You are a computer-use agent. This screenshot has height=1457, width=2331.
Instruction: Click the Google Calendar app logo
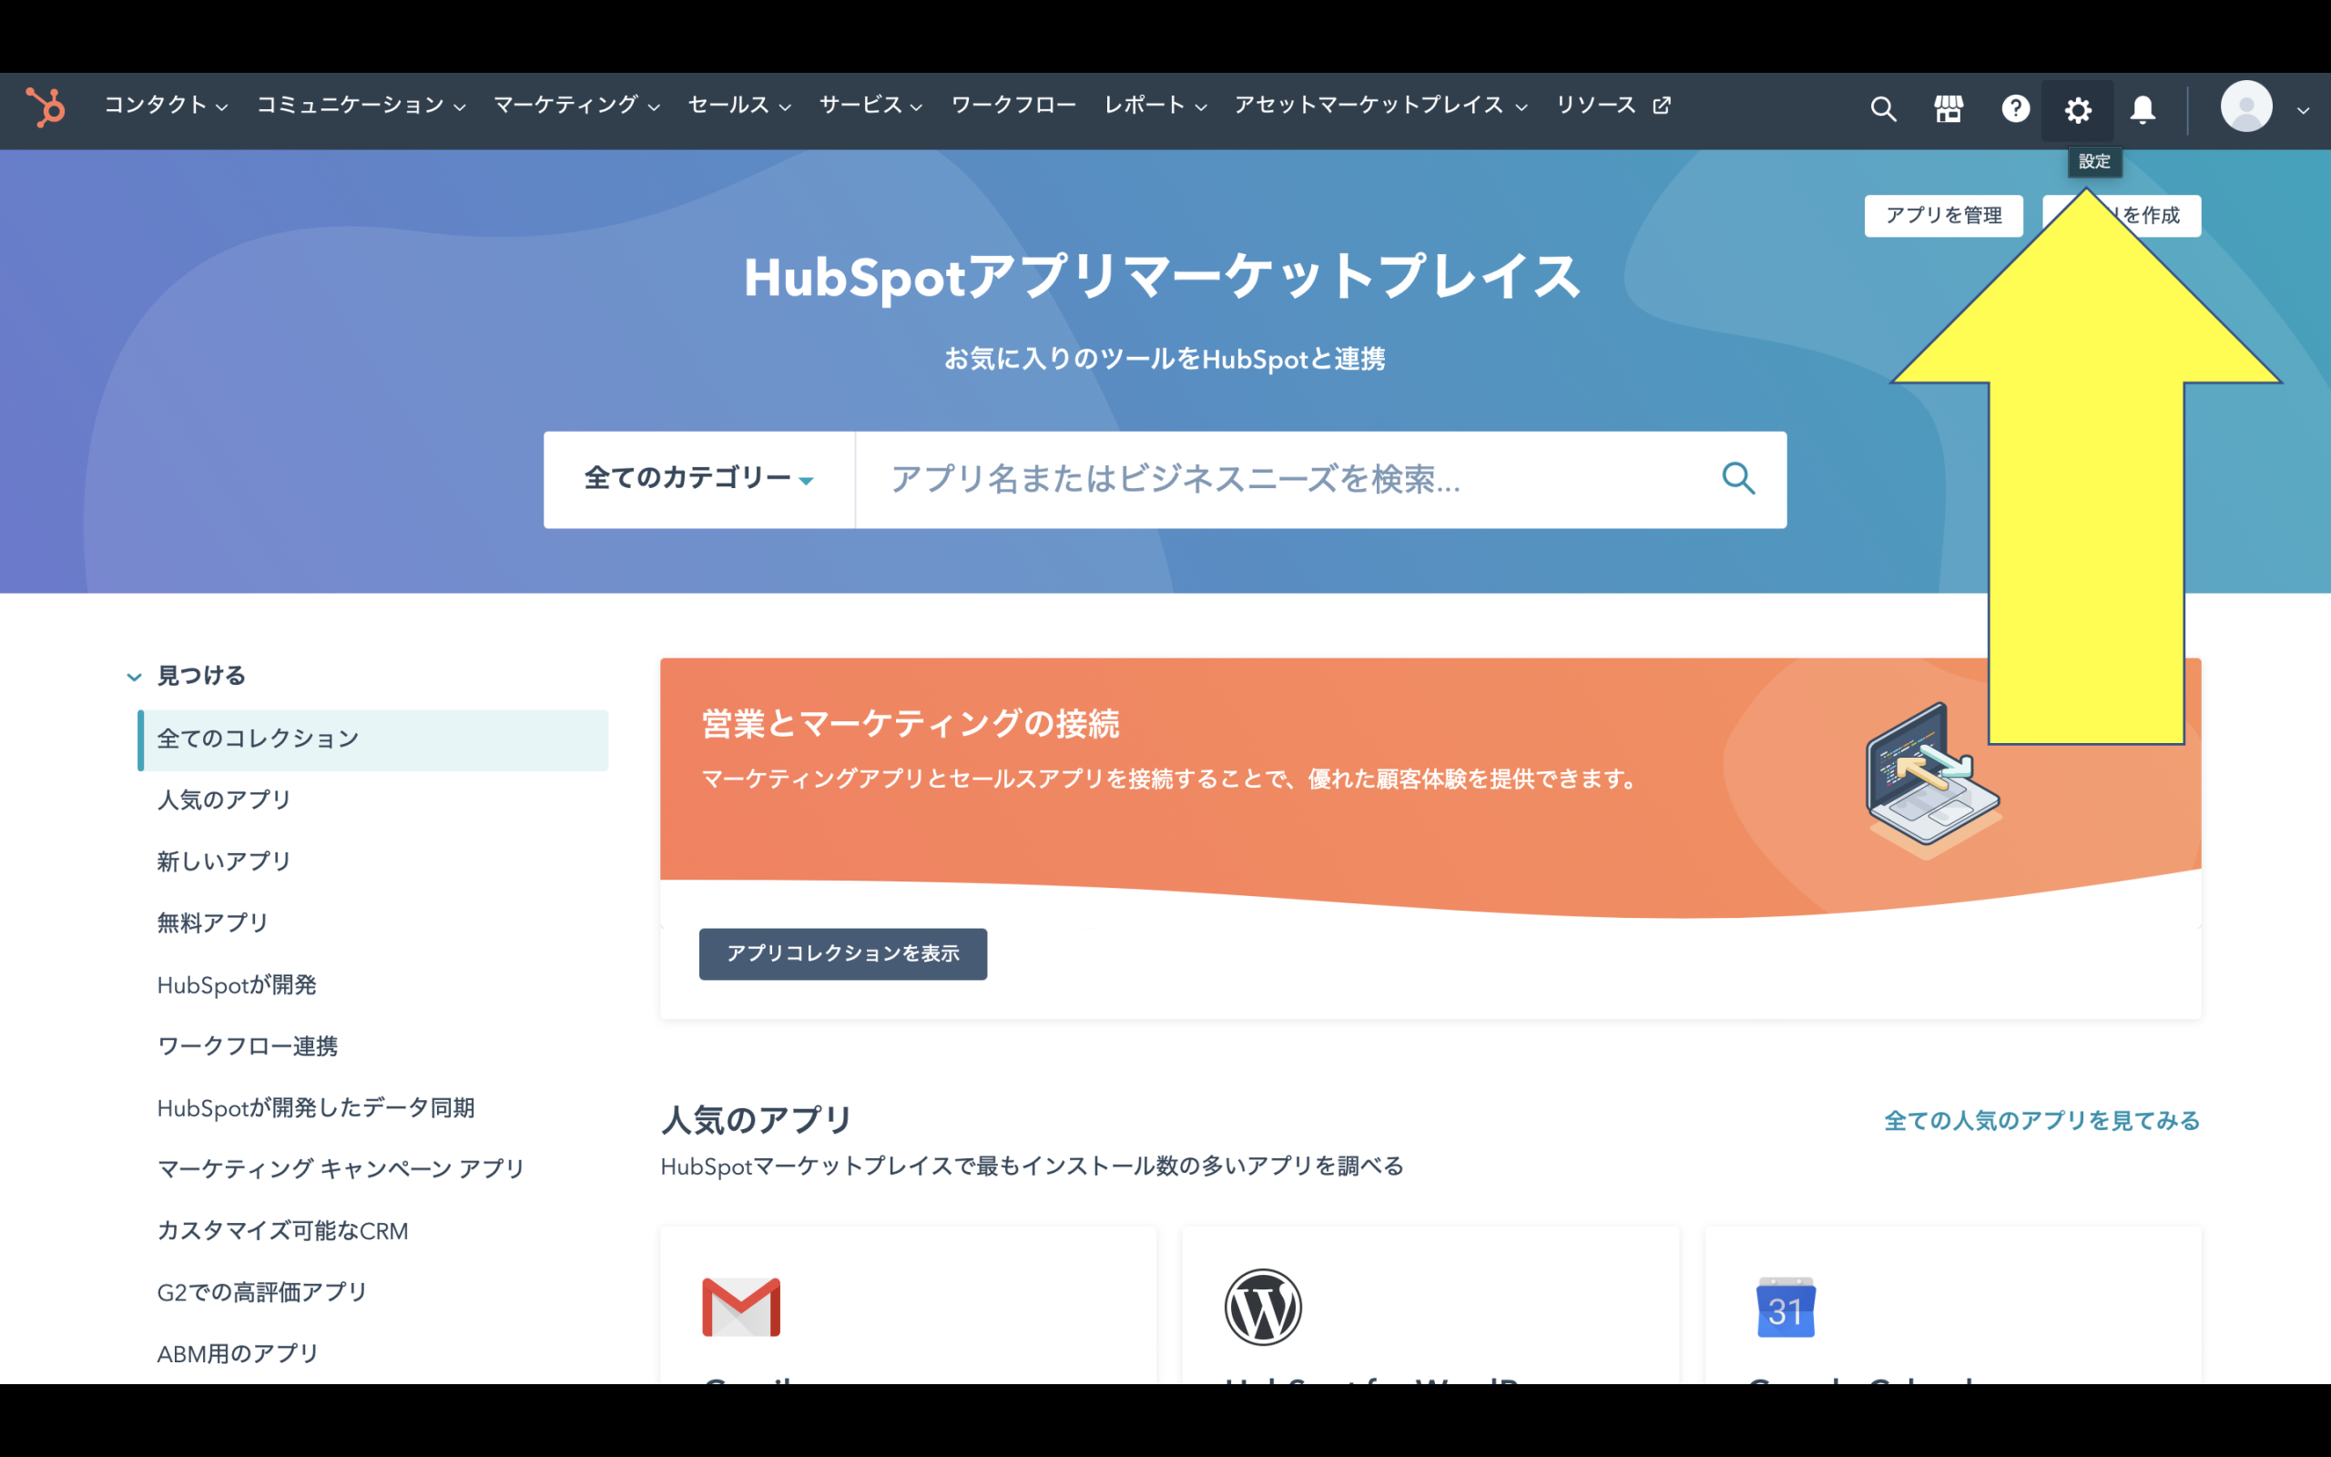(1785, 1307)
